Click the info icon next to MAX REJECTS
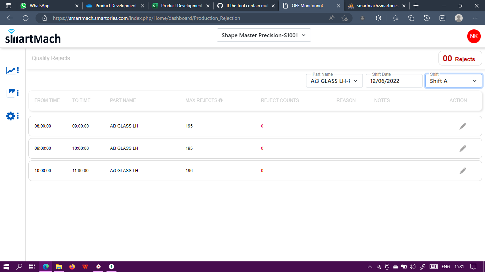Image resolution: width=485 pixels, height=272 pixels. [x=221, y=100]
